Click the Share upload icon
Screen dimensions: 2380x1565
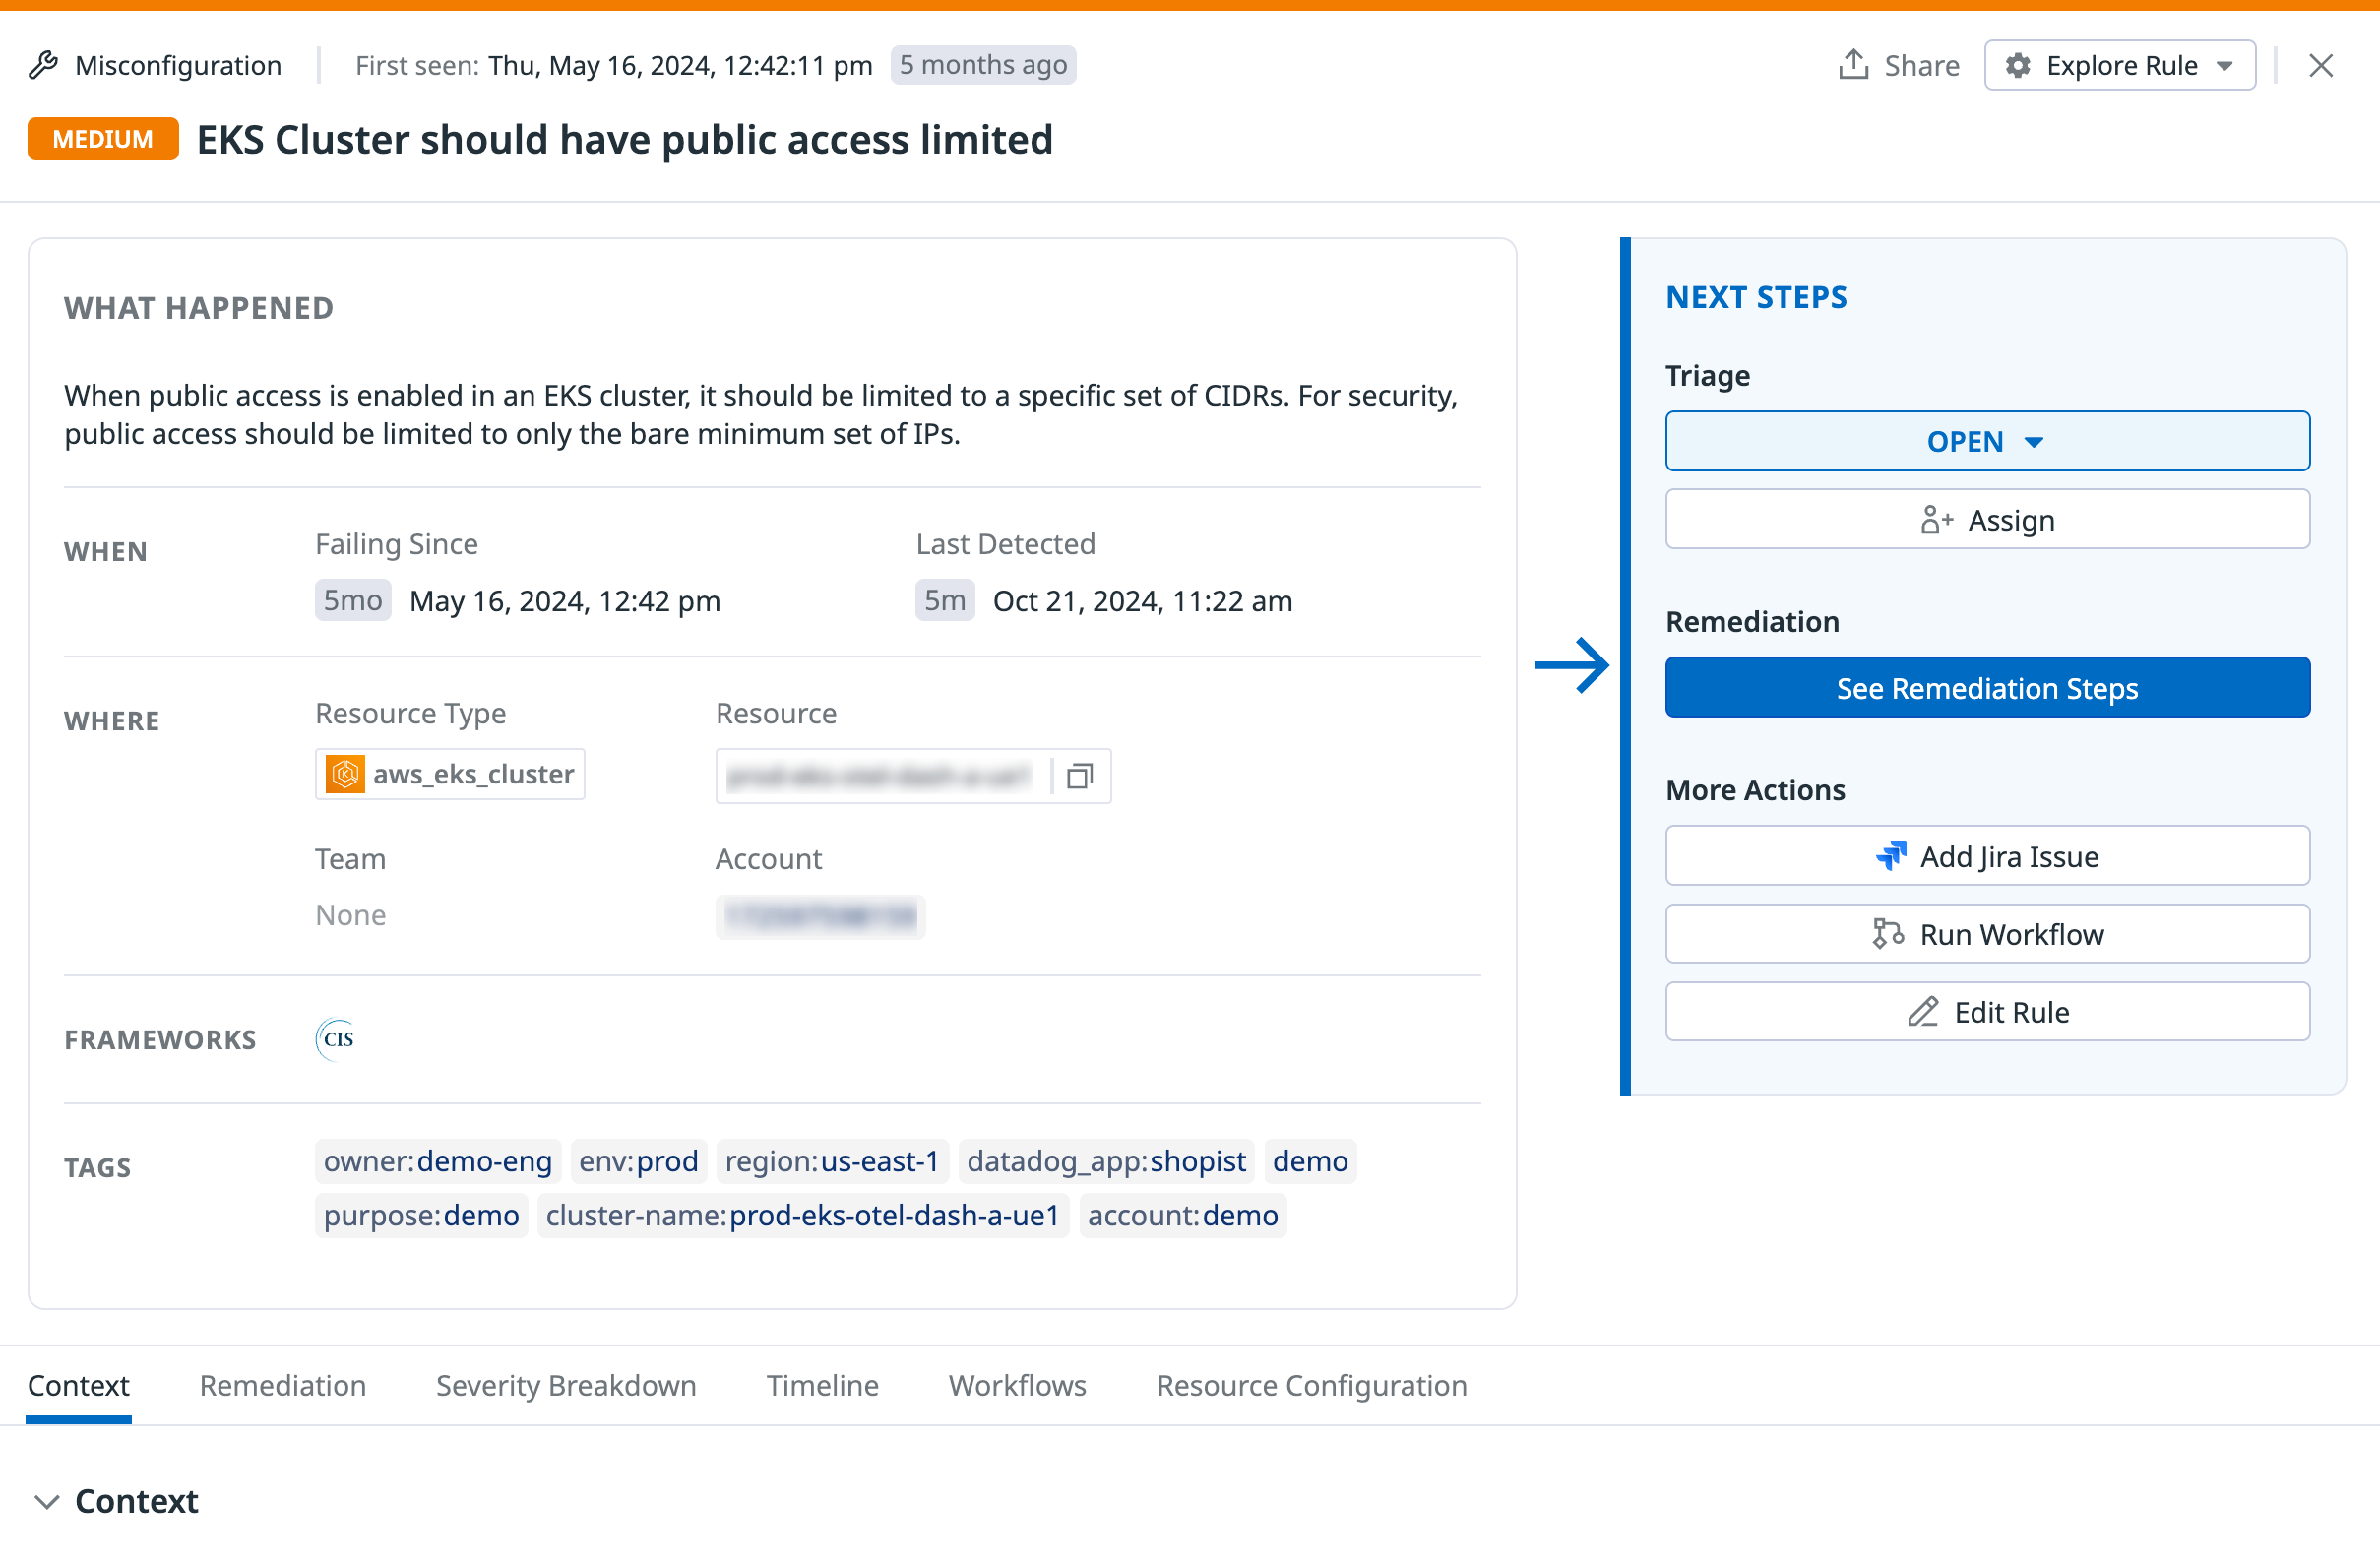1854,64
